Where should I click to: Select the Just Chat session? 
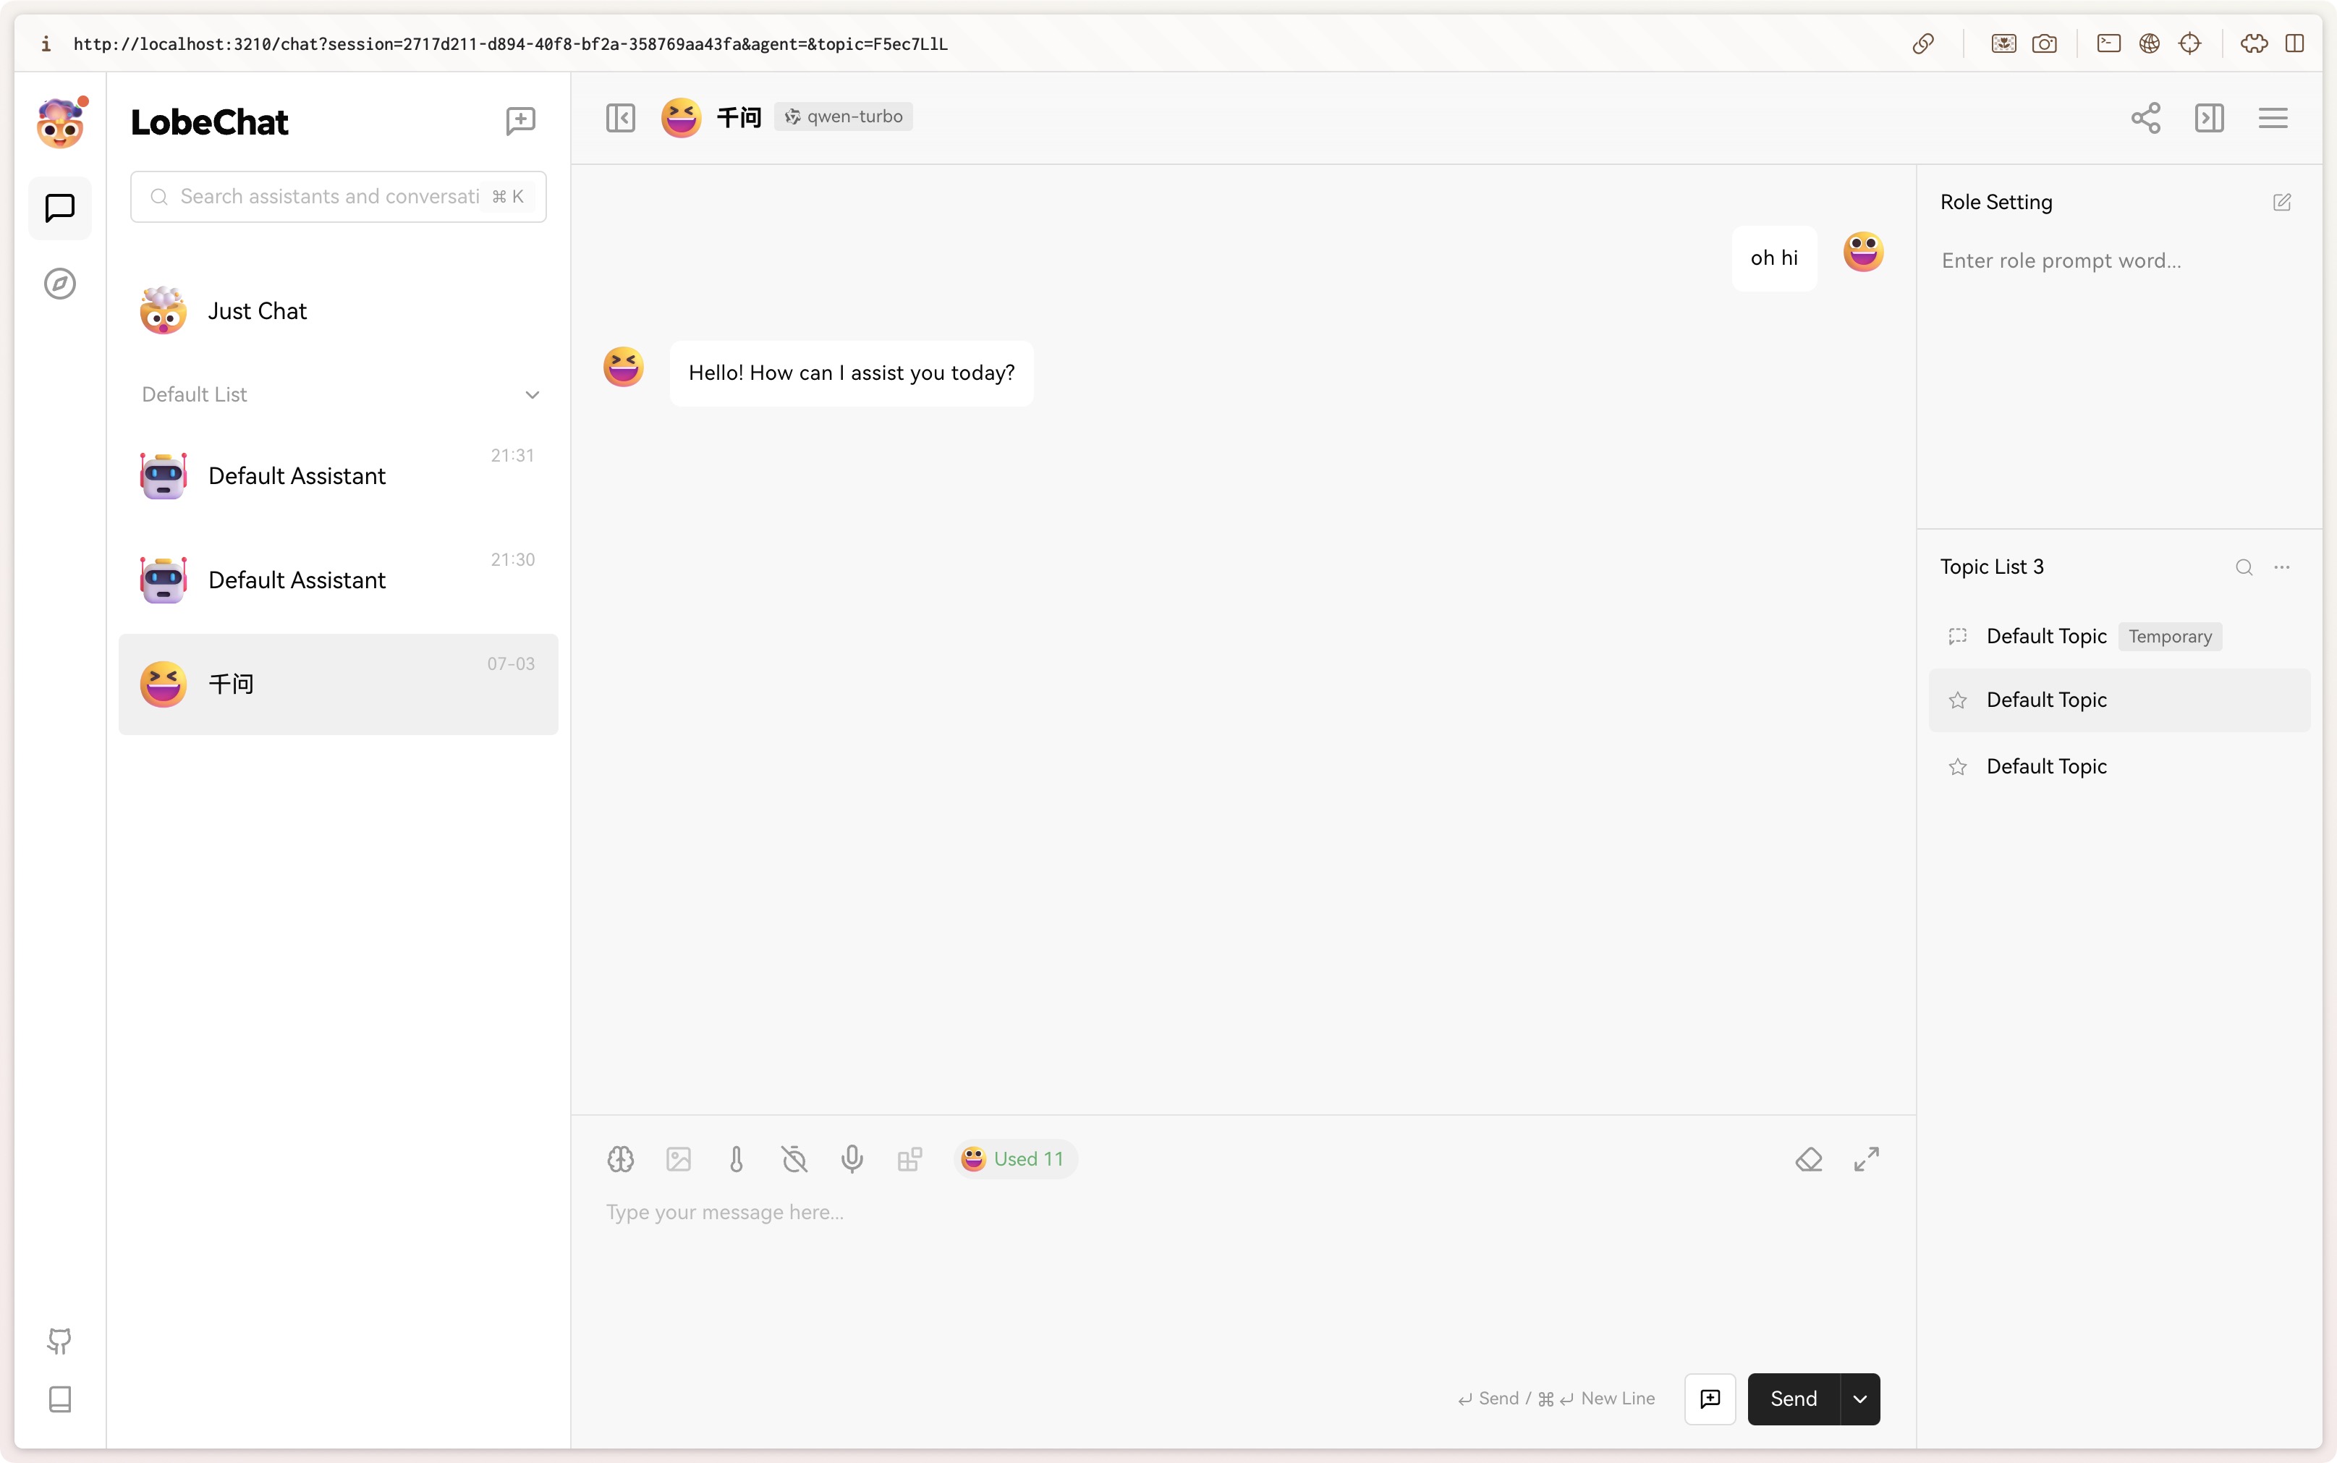point(258,310)
